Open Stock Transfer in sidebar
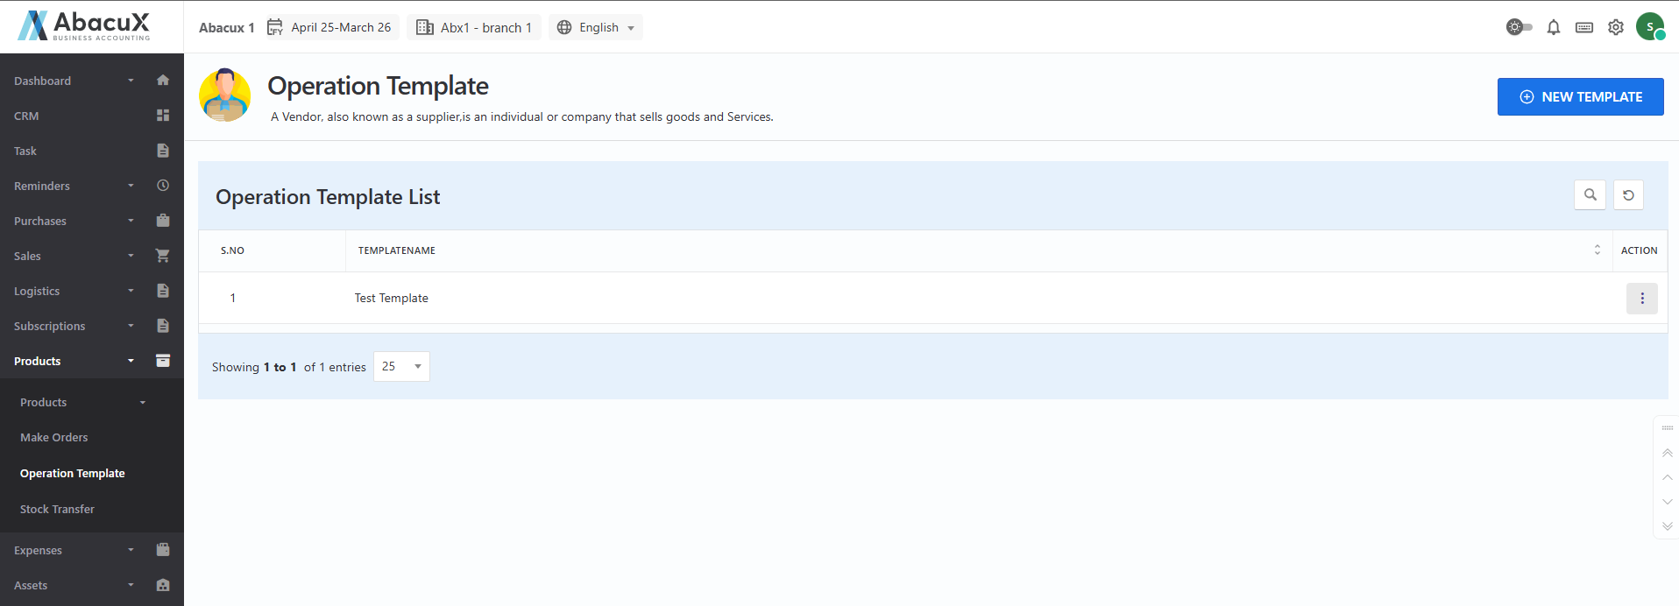The width and height of the screenshot is (1679, 606). 57,509
